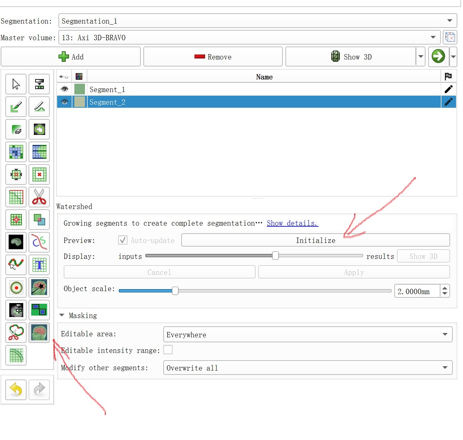Enable the Editable intensity range checkbox
Screen dimensions: 463x440
click(x=168, y=350)
